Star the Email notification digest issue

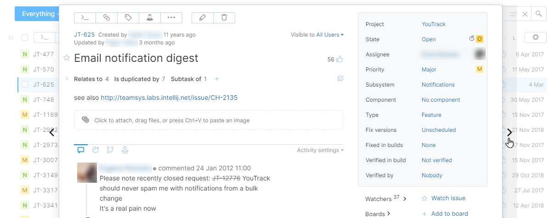[x=67, y=58]
